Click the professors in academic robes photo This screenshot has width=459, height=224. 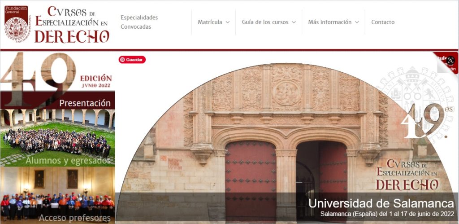click(57, 195)
